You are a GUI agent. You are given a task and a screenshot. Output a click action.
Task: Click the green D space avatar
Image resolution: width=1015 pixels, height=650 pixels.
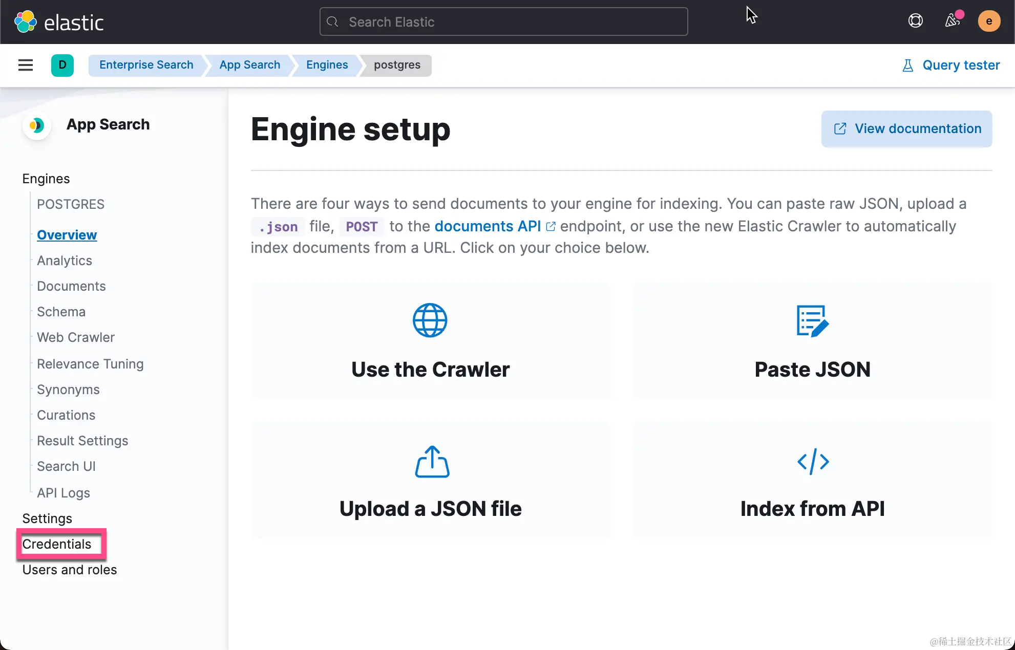click(62, 65)
